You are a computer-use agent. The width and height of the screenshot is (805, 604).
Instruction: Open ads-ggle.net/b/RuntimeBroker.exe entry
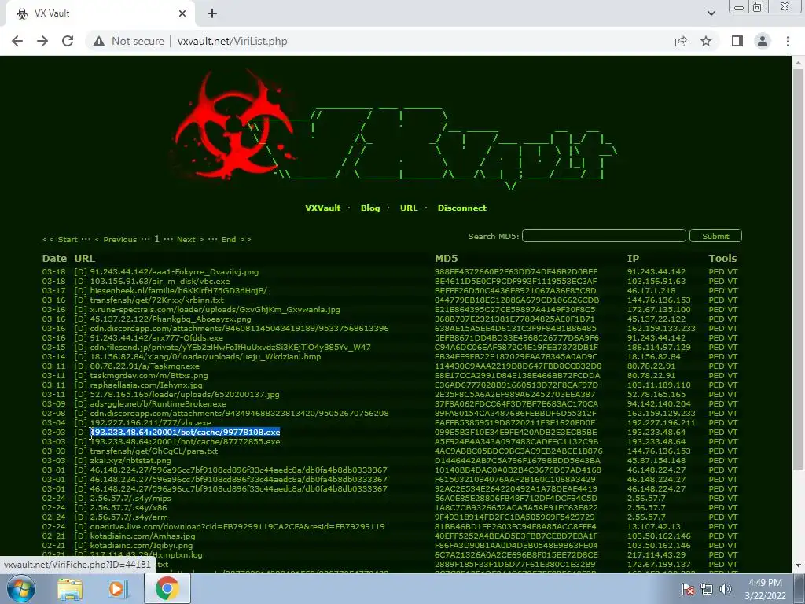click(x=158, y=403)
